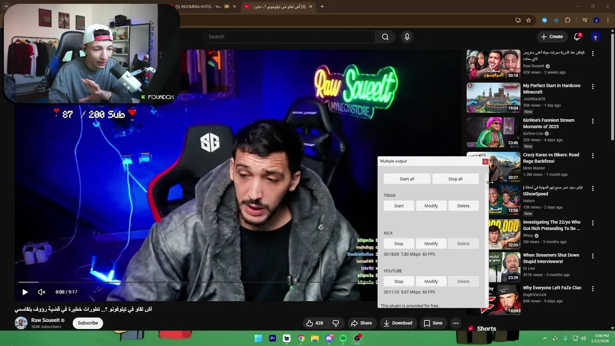Play the YouTube video
Viewport: 615px width, 346px height.
pyautogui.click(x=25, y=292)
